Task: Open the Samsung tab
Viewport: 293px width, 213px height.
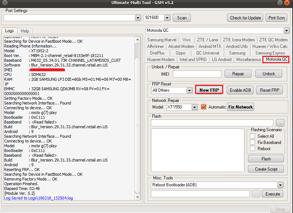Action: 237,53
